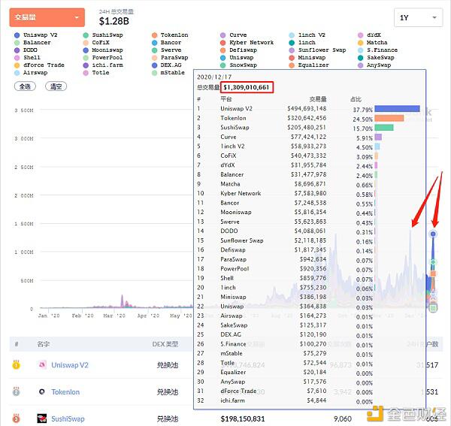Toggle CoFiX legend series
The height and width of the screenshot is (426, 451).
point(96,43)
